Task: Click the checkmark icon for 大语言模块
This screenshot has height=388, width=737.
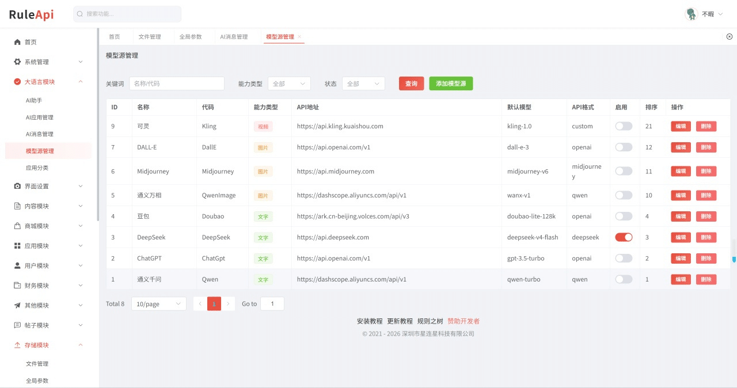Action: tap(17, 82)
